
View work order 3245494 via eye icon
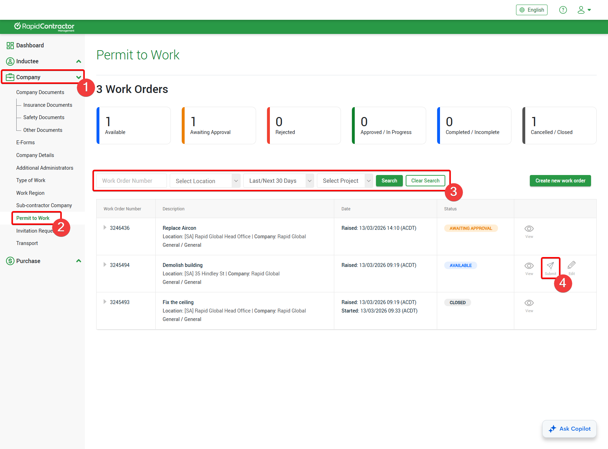coord(529,266)
